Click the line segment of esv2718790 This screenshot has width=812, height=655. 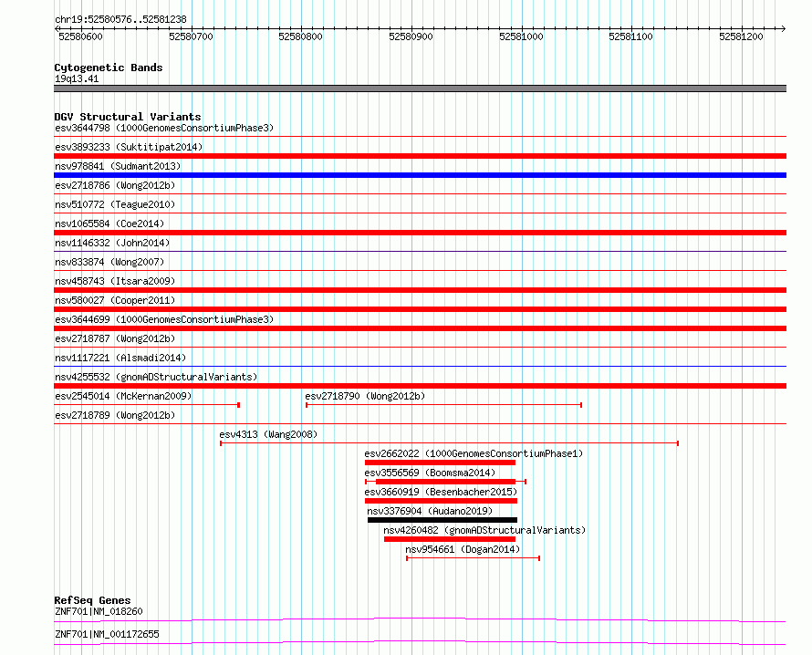tap(443, 405)
